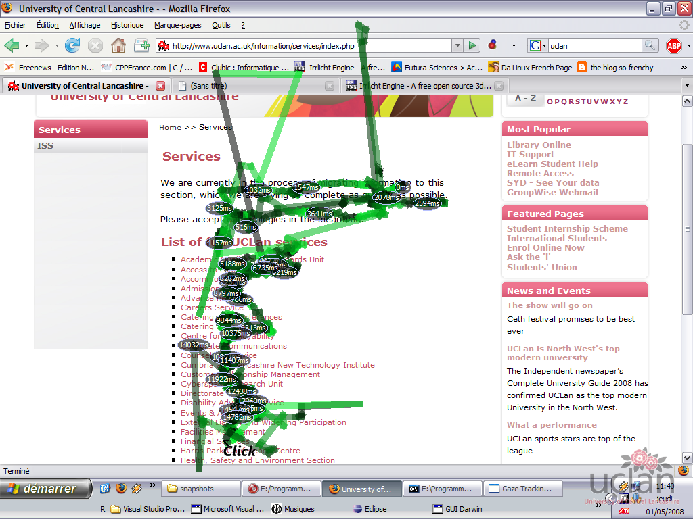Open the GroupWise Webmail link
693x519 pixels.
tap(552, 192)
